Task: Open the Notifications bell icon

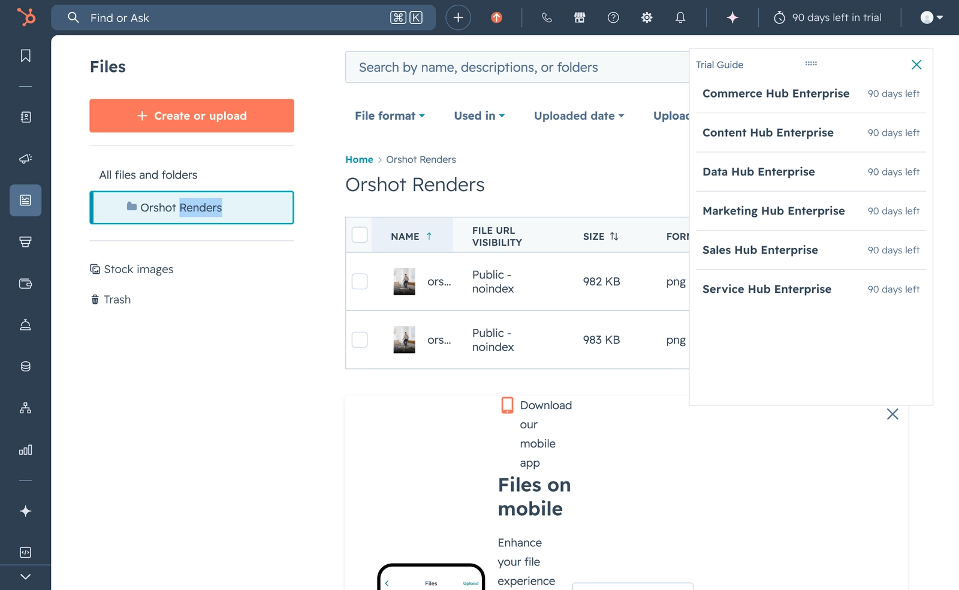Action: [680, 17]
